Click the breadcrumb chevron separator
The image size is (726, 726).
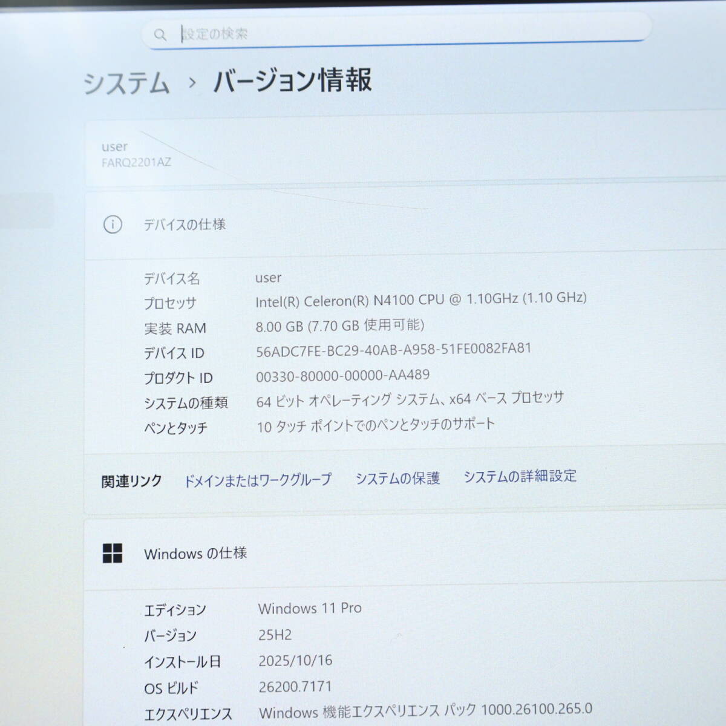(192, 82)
